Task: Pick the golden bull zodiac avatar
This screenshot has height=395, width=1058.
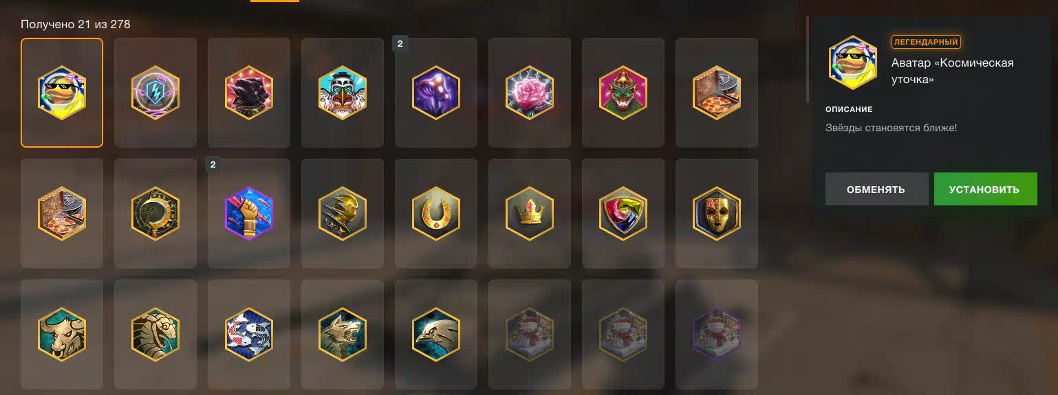Action: 62,335
